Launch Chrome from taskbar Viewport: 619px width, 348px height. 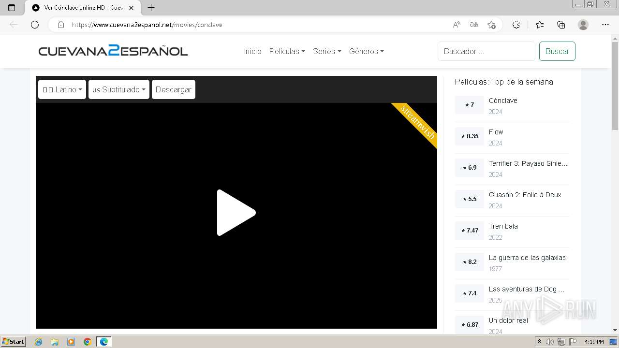[x=88, y=342]
